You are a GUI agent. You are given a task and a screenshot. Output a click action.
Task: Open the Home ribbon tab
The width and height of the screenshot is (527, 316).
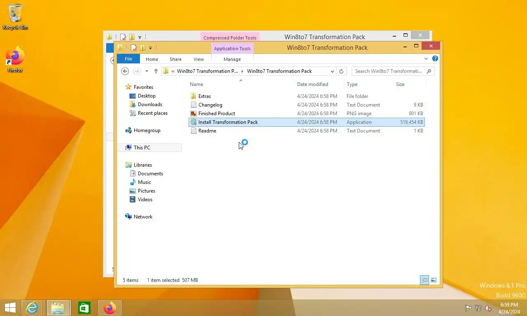[x=152, y=59]
